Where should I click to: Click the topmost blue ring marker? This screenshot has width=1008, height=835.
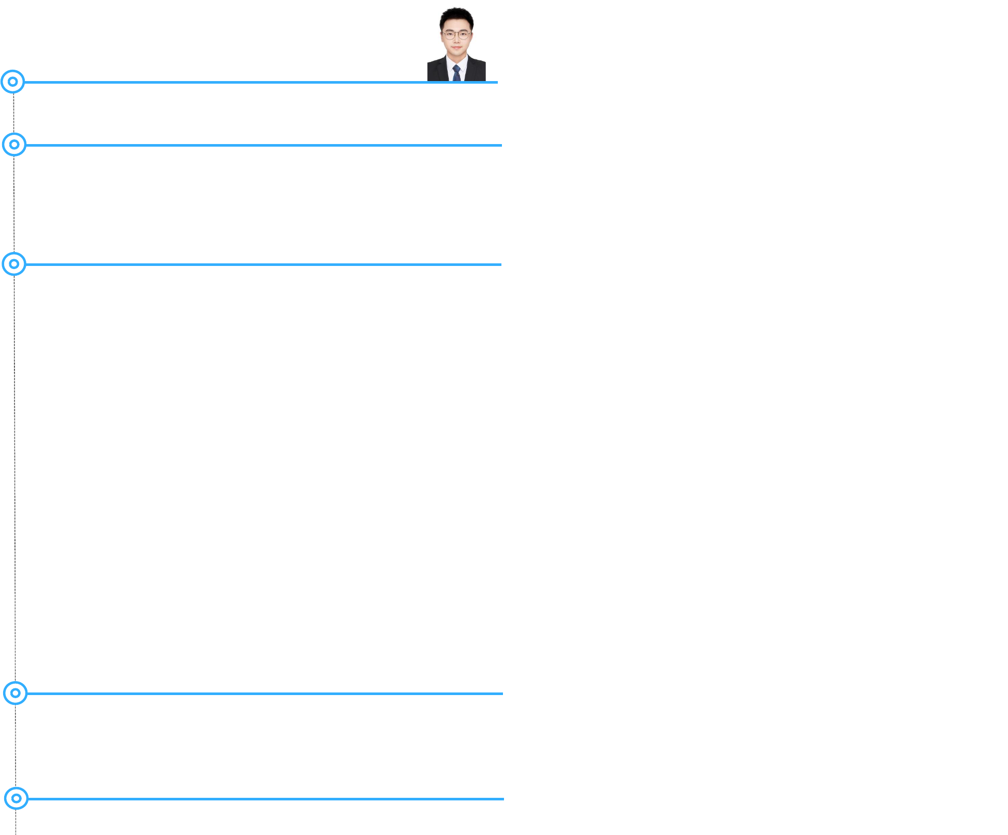point(12,82)
